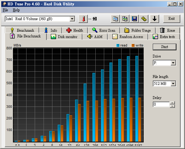Open the Folder Usage tab
The height and width of the screenshot is (149, 185).
138,30
